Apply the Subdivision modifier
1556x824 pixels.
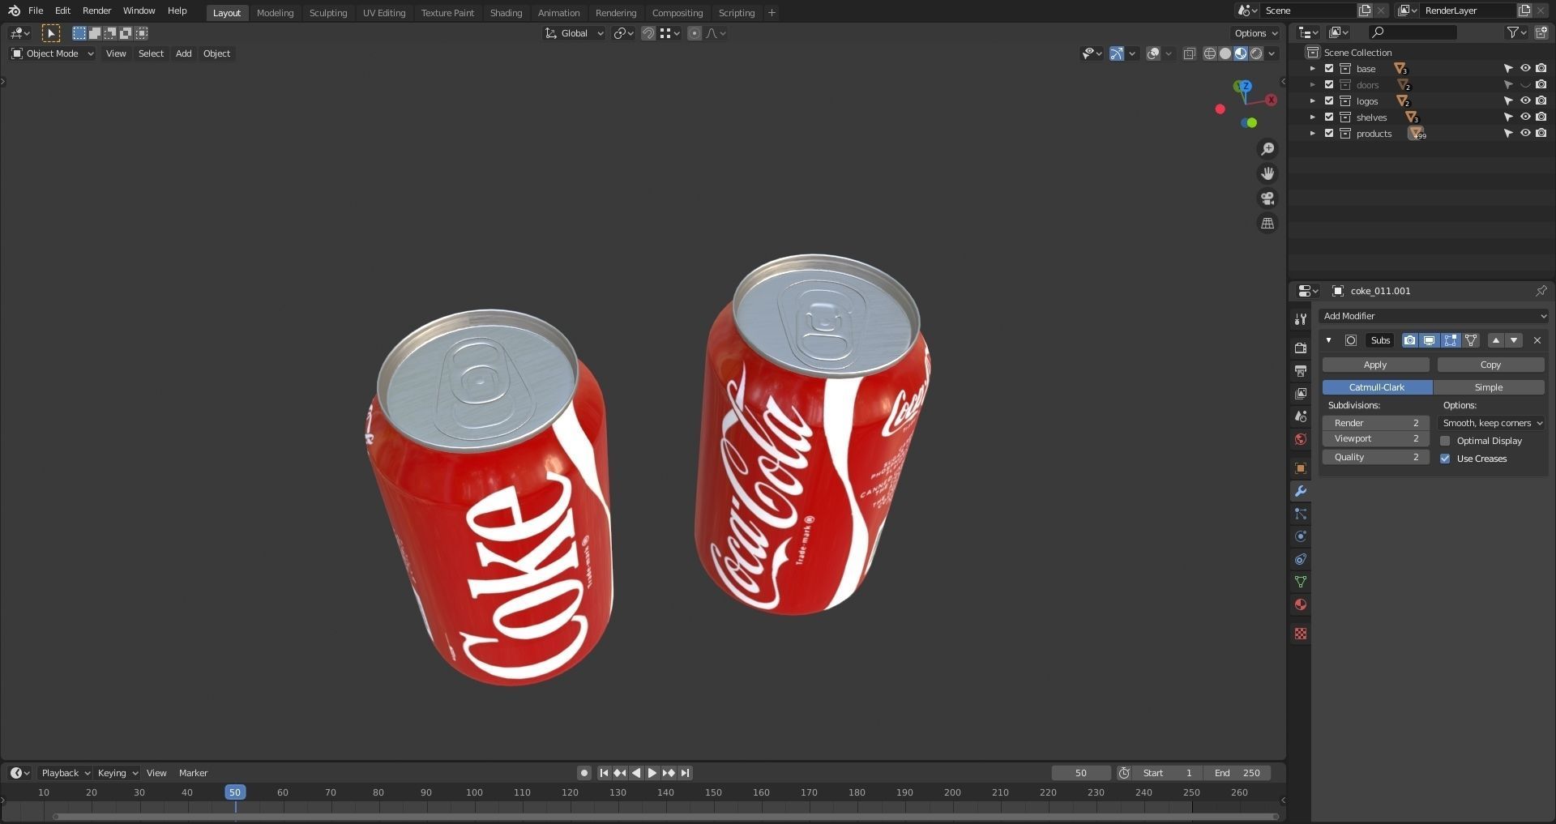coord(1375,365)
